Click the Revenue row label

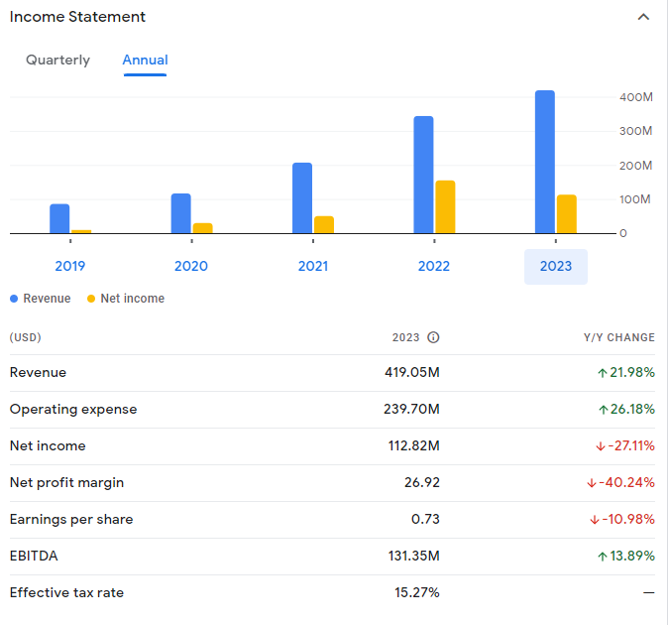(x=38, y=373)
